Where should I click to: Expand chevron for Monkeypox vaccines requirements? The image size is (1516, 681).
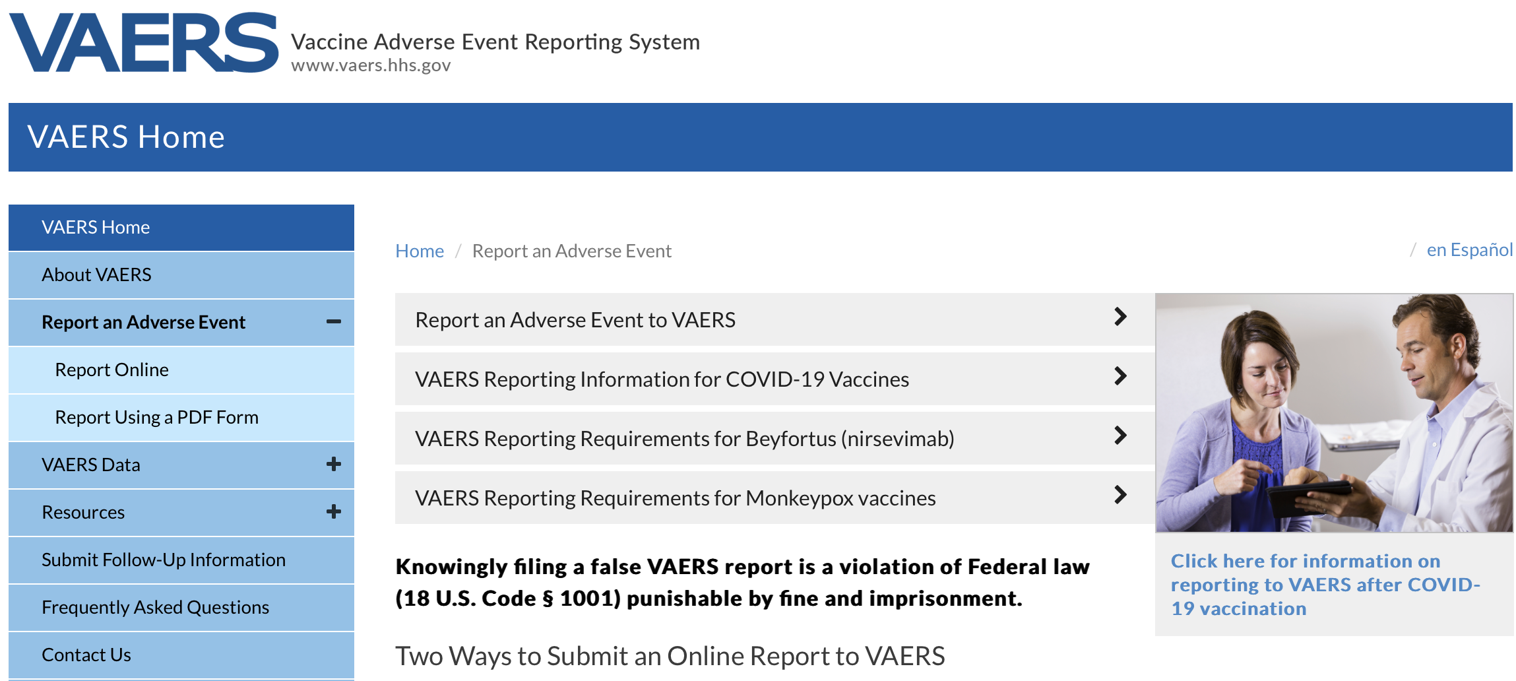tap(1120, 495)
